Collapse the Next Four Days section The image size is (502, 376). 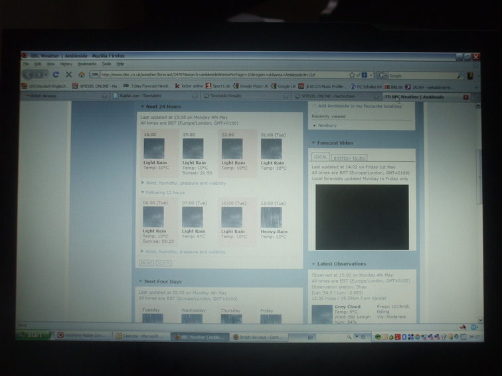pyautogui.click(x=140, y=281)
